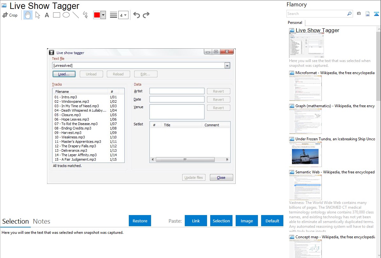Activate the hand pan tool
Image resolution: width=381 pixels, height=258 pixels.
[28, 15]
